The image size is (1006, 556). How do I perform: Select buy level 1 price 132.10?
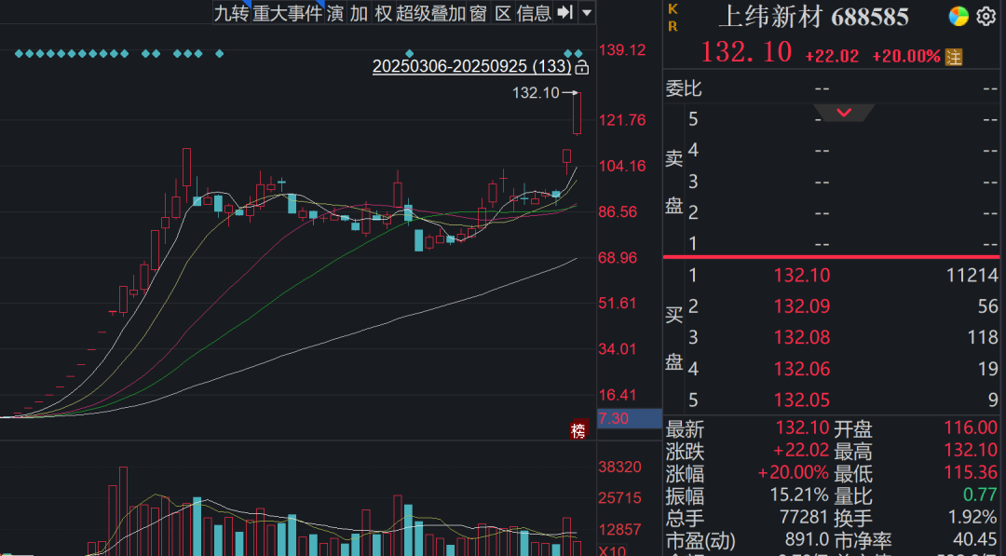click(802, 275)
